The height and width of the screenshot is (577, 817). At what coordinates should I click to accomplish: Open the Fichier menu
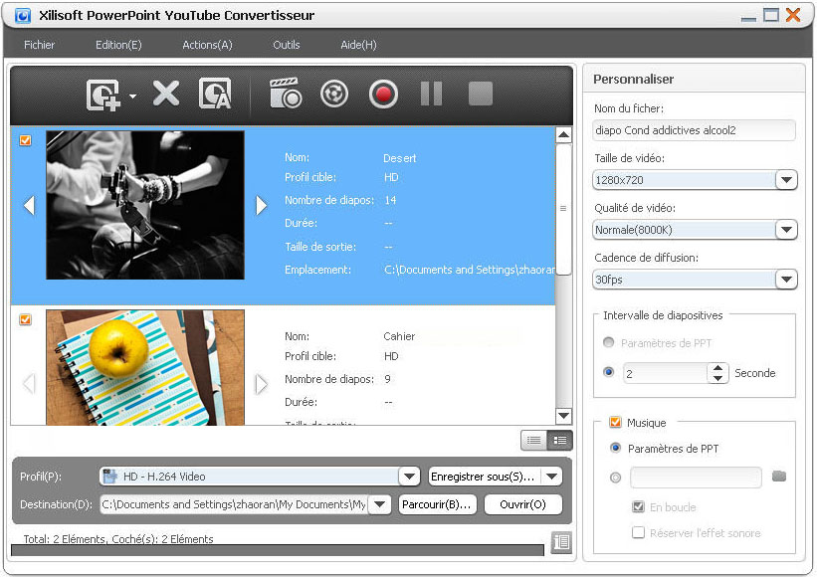pos(39,45)
